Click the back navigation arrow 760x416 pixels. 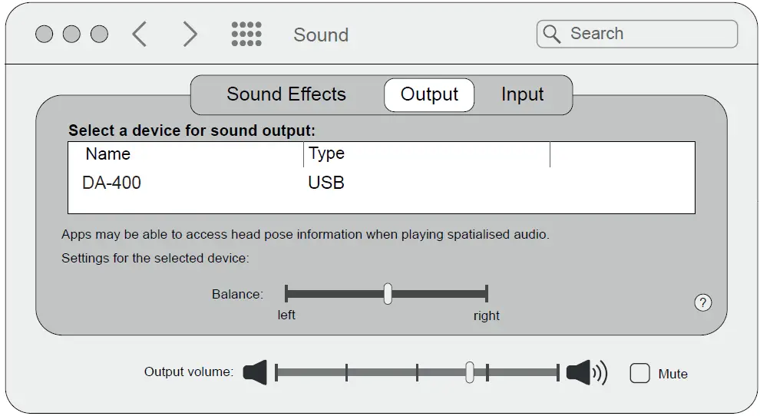[x=139, y=35]
